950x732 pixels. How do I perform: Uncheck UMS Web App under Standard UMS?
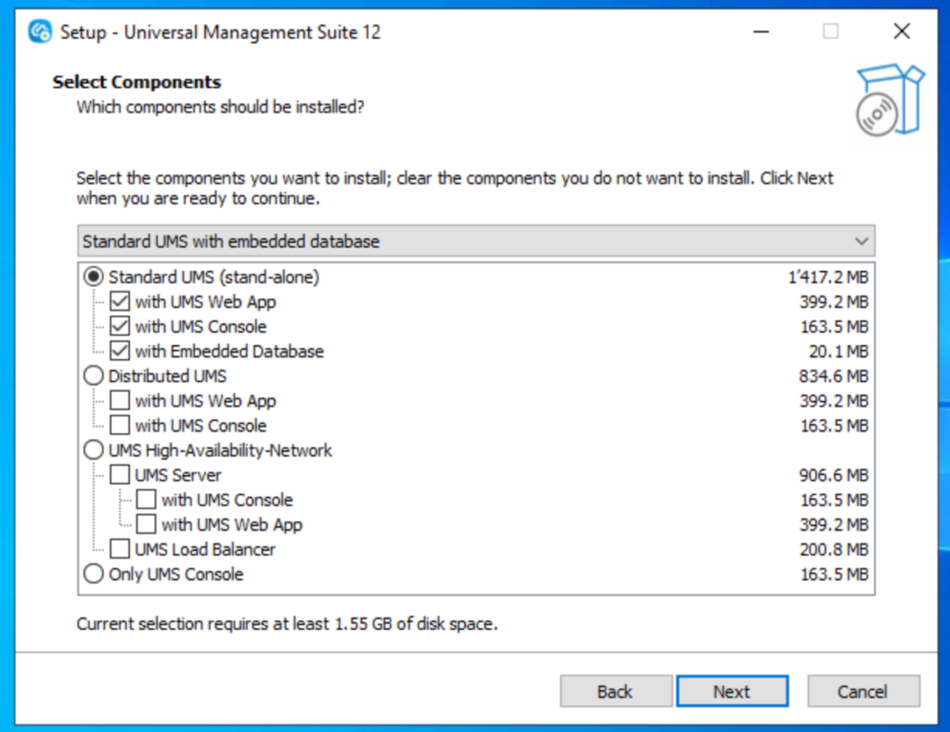[120, 302]
